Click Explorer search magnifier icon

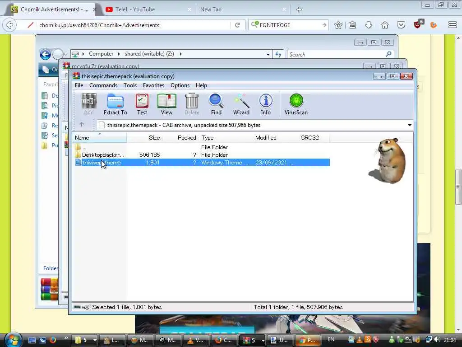(x=388, y=54)
